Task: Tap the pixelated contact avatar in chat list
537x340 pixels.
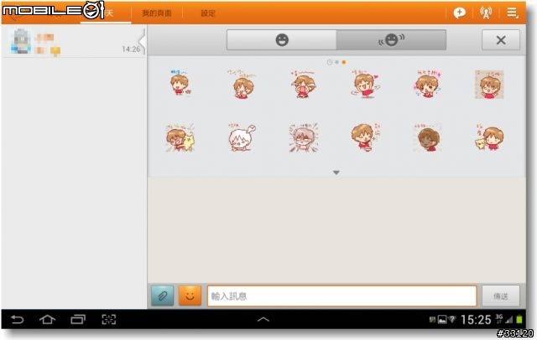Action: (21, 42)
